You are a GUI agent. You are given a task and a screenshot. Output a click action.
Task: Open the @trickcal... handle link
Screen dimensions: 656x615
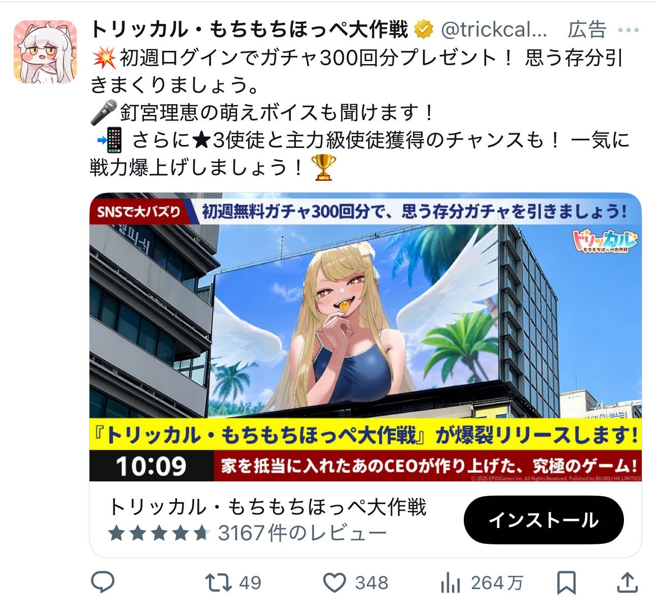(x=494, y=30)
